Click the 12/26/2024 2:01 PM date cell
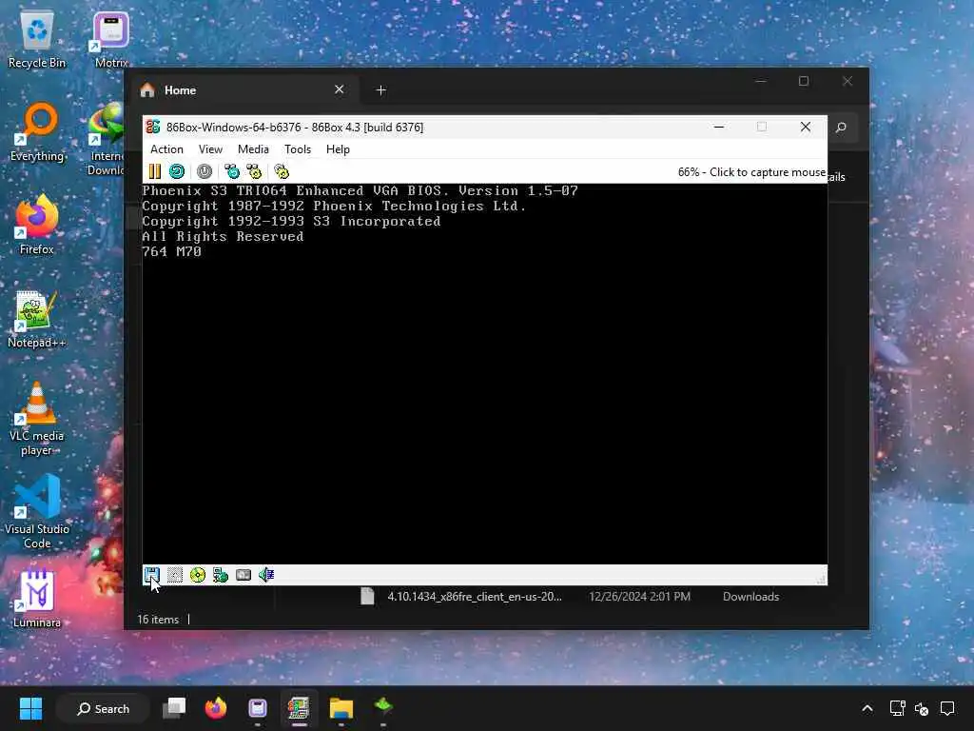This screenshot has height=731, width=974. (x=639, y=597)
